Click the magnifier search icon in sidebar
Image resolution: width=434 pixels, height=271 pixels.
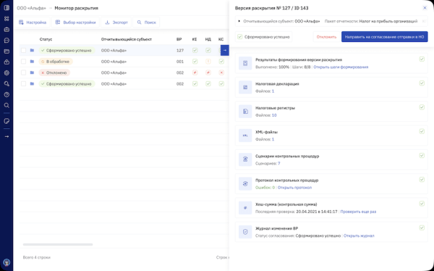click(7, 105)
